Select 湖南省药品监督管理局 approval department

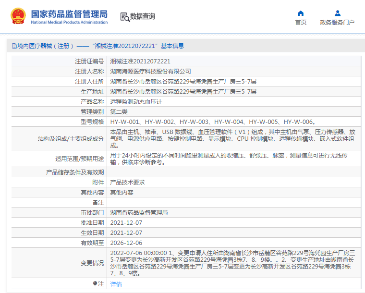139,213
